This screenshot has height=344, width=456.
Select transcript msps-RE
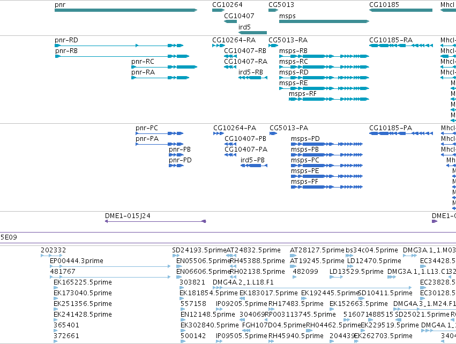pyautogui.click(x=324, y=88)
